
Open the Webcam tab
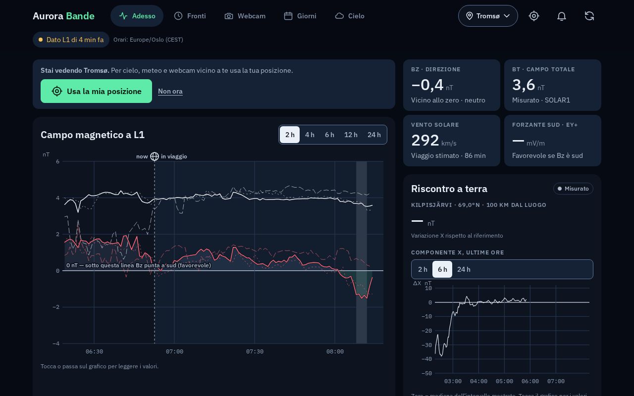(x=245, y=16)
